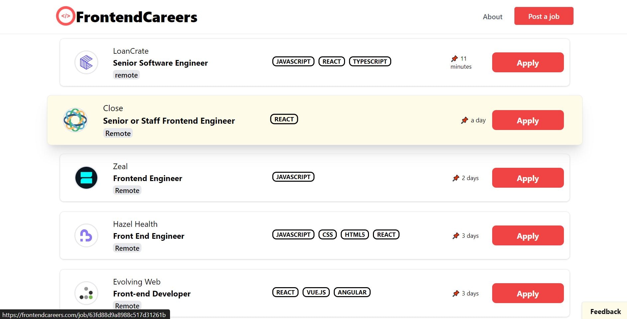
Task: Click the pin icon in Hazel Health row
Action: coord(456,236)
